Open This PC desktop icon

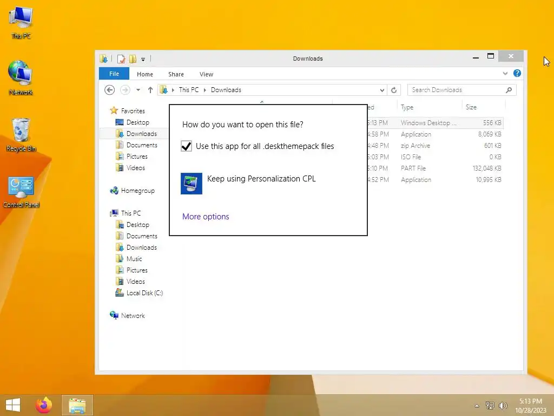[21, 22]
